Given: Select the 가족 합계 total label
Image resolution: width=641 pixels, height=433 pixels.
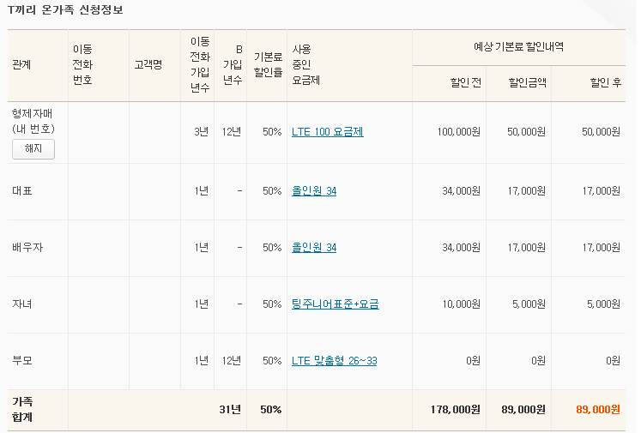Looking at the screenshot, I should pyautogui.click(x=22, y=409).
